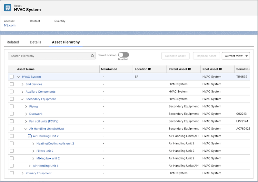Screen dimensions: 258x182
Task: Expand the Auxiliary Components node
Action: 22,92
